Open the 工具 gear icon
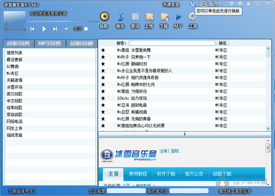 [192, 17]
